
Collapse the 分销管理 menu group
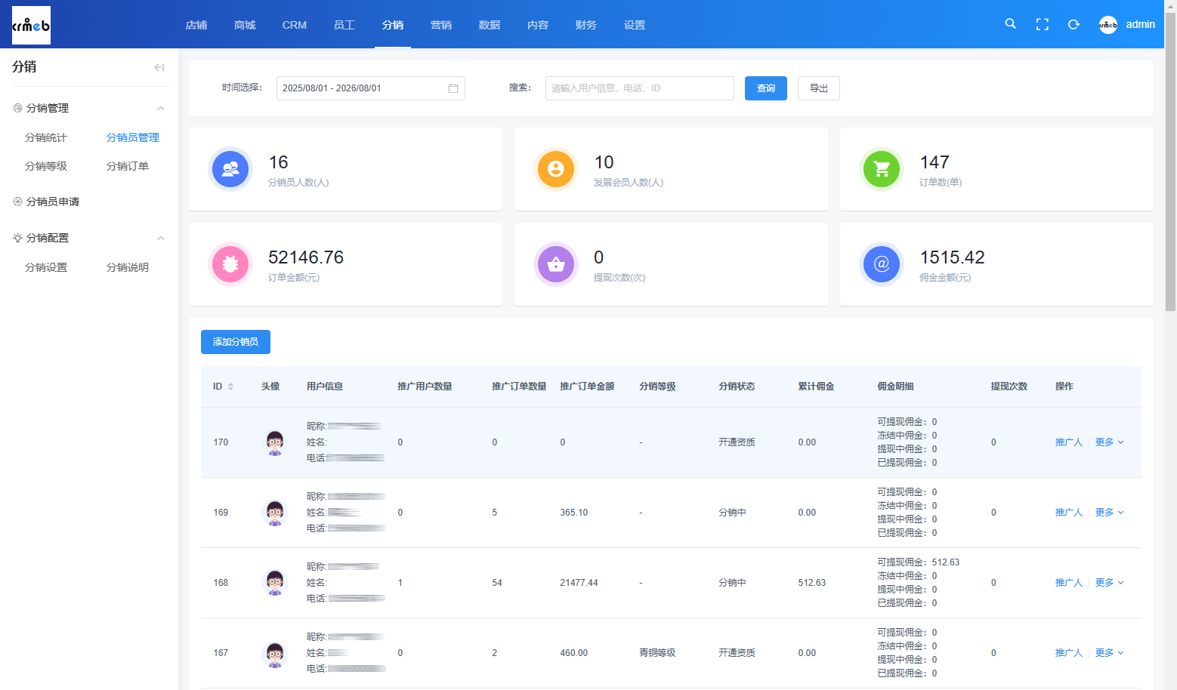click(161, 108)
